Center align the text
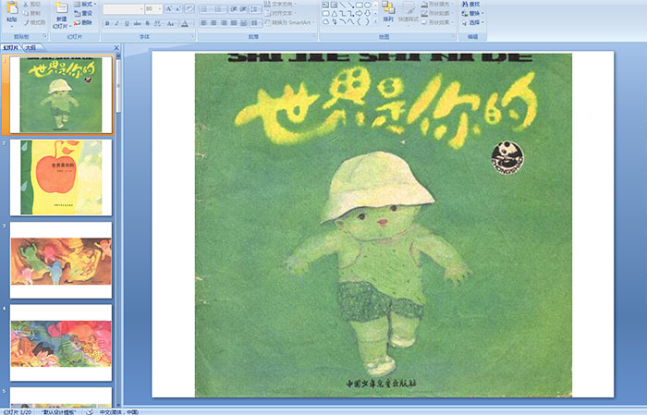647x415 pixels. coord(214,23)
